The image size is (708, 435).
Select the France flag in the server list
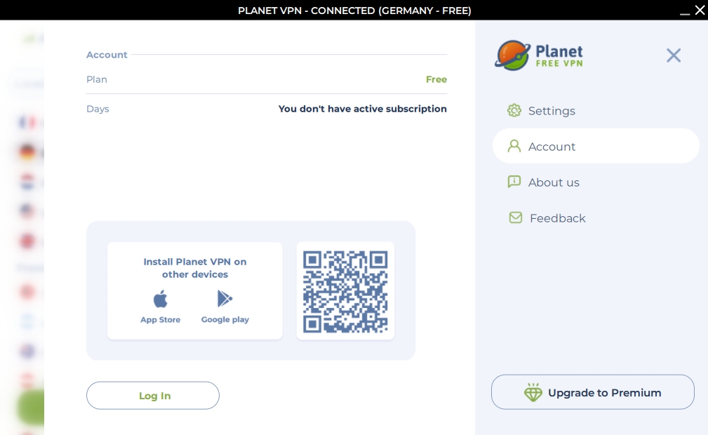[27, 123]
